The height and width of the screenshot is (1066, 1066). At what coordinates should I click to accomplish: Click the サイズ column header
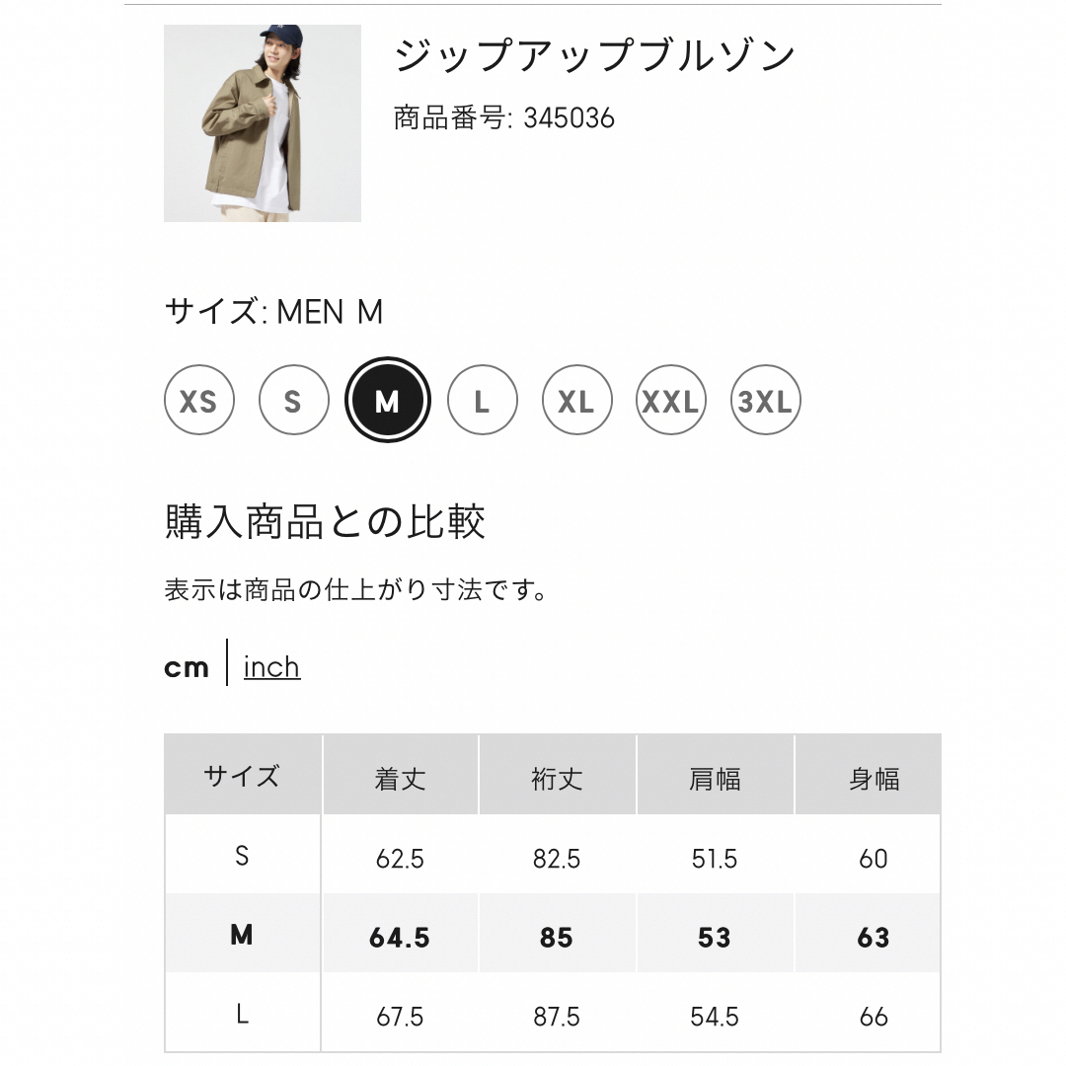click(x=242, y=775)
